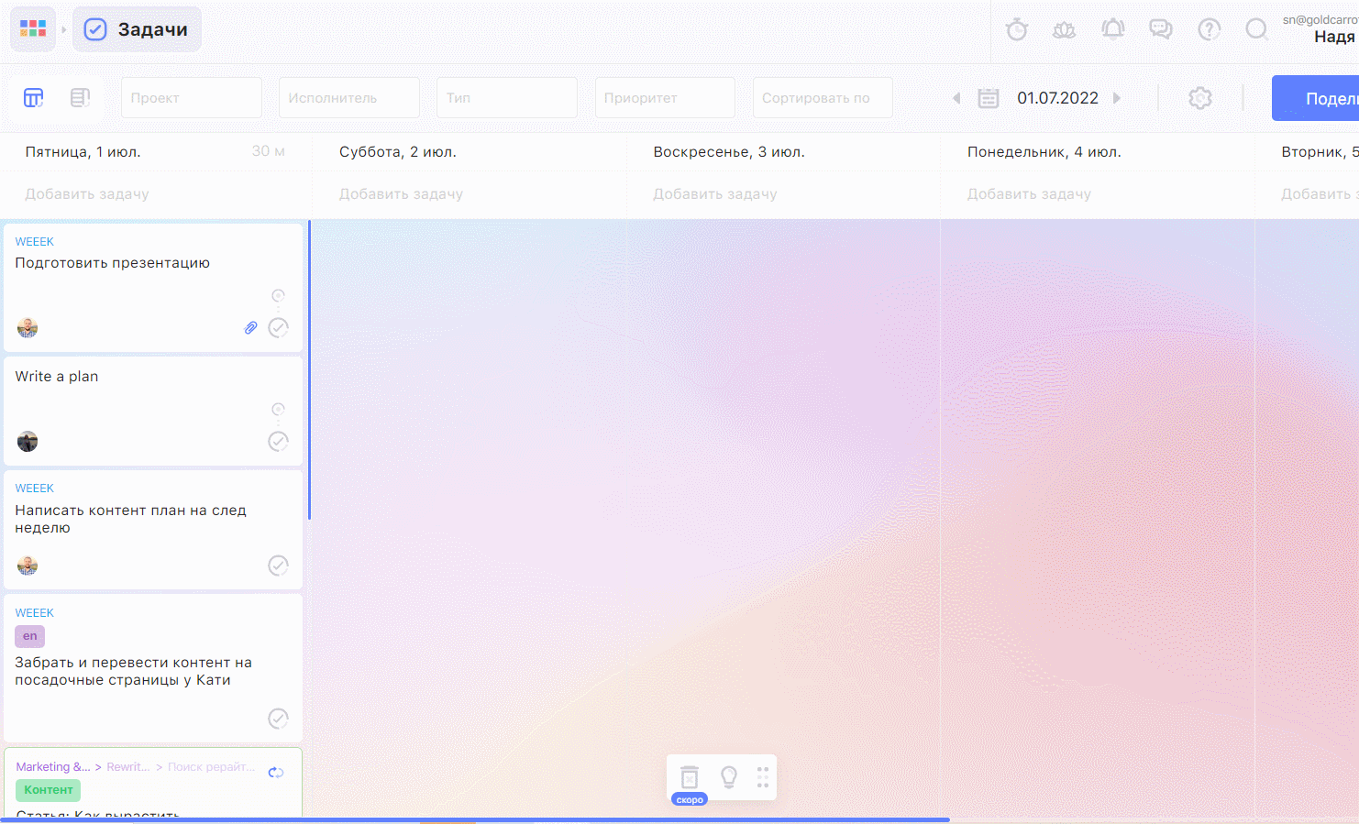Open the timer stopwatch icon
The width and height of the screenshot is (1359, 824).
1016,30
